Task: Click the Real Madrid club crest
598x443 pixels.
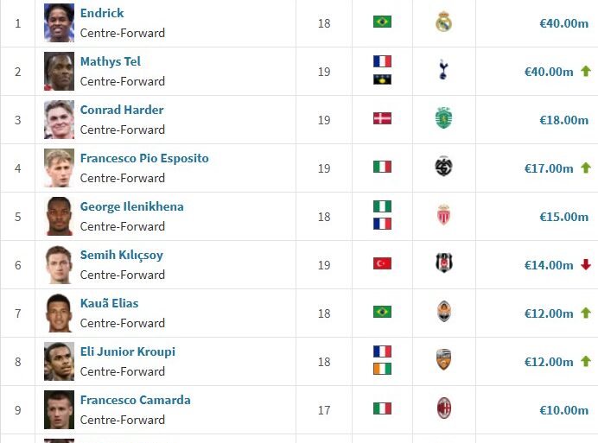Action: pyautogui.click(x=444, y=22)
